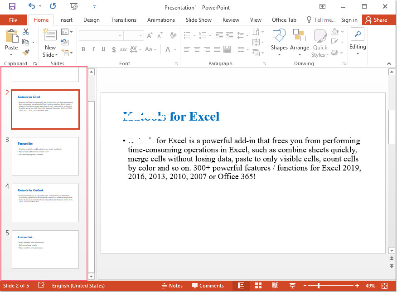This screenshot has width=397, height=292.
Task: Toggle Strikethrough formatting
Action: (124, 49)
